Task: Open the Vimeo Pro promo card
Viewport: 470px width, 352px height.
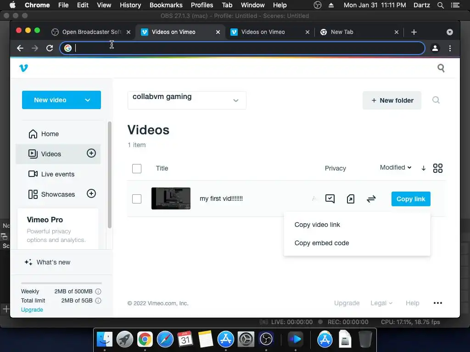Action: click(x=58, y=229)
